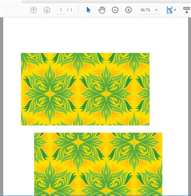Go to previous page with up arrow
This screenshot has height=196, width=191.
(x=33, y=10)
